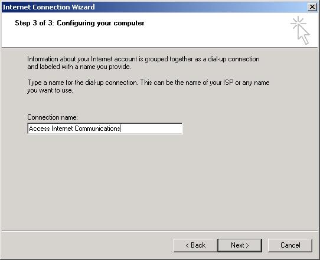This screenshot has width=320, height=260.
Task: Click the ISP mention in the instructions
Action: pos(228,83)
